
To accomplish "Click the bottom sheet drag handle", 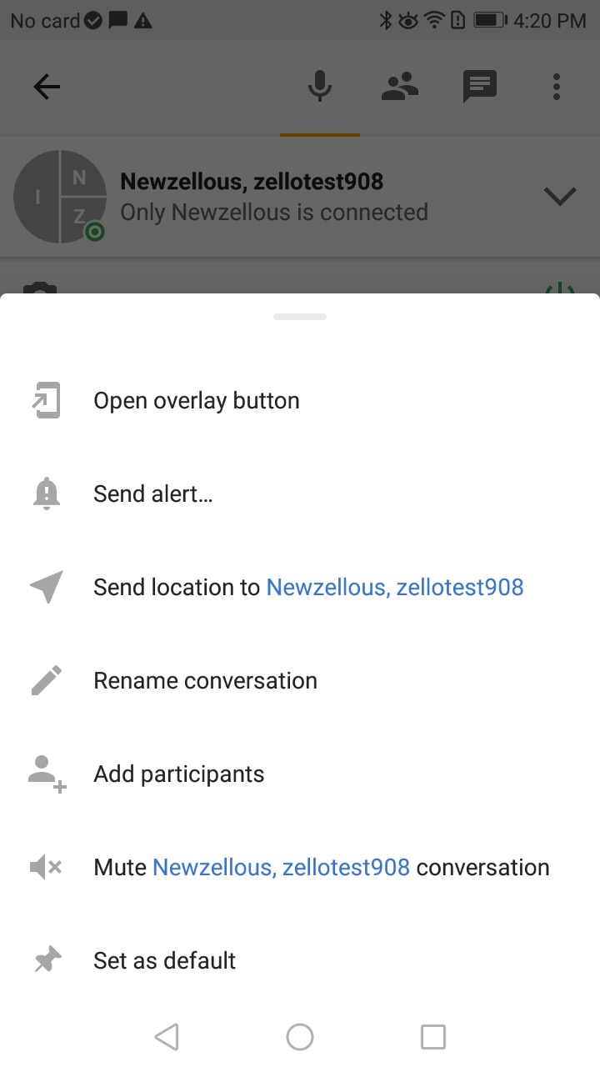I will pyautogui.click(x=300, y=317).
